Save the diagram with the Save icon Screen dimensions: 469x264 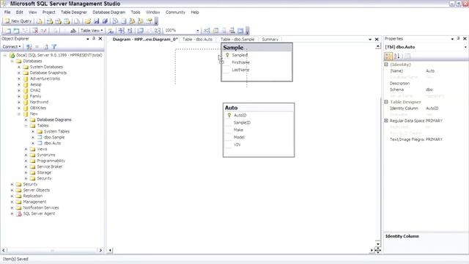(96, 21)
